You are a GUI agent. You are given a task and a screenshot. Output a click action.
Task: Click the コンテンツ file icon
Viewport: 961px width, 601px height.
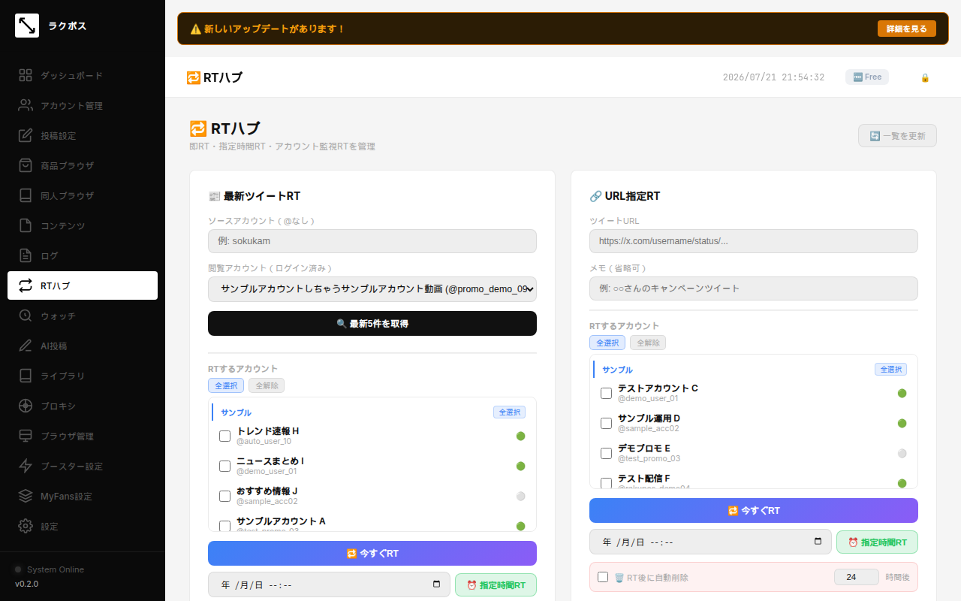coord(26,225)
